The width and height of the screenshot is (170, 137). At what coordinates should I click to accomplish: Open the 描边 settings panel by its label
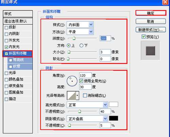[12, 99]
